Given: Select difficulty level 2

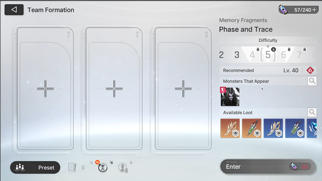Looking at the screenshot, I should click(x=221, y=55).
